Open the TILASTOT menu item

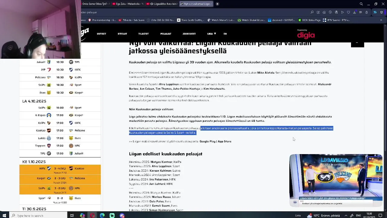click(144, 34)
